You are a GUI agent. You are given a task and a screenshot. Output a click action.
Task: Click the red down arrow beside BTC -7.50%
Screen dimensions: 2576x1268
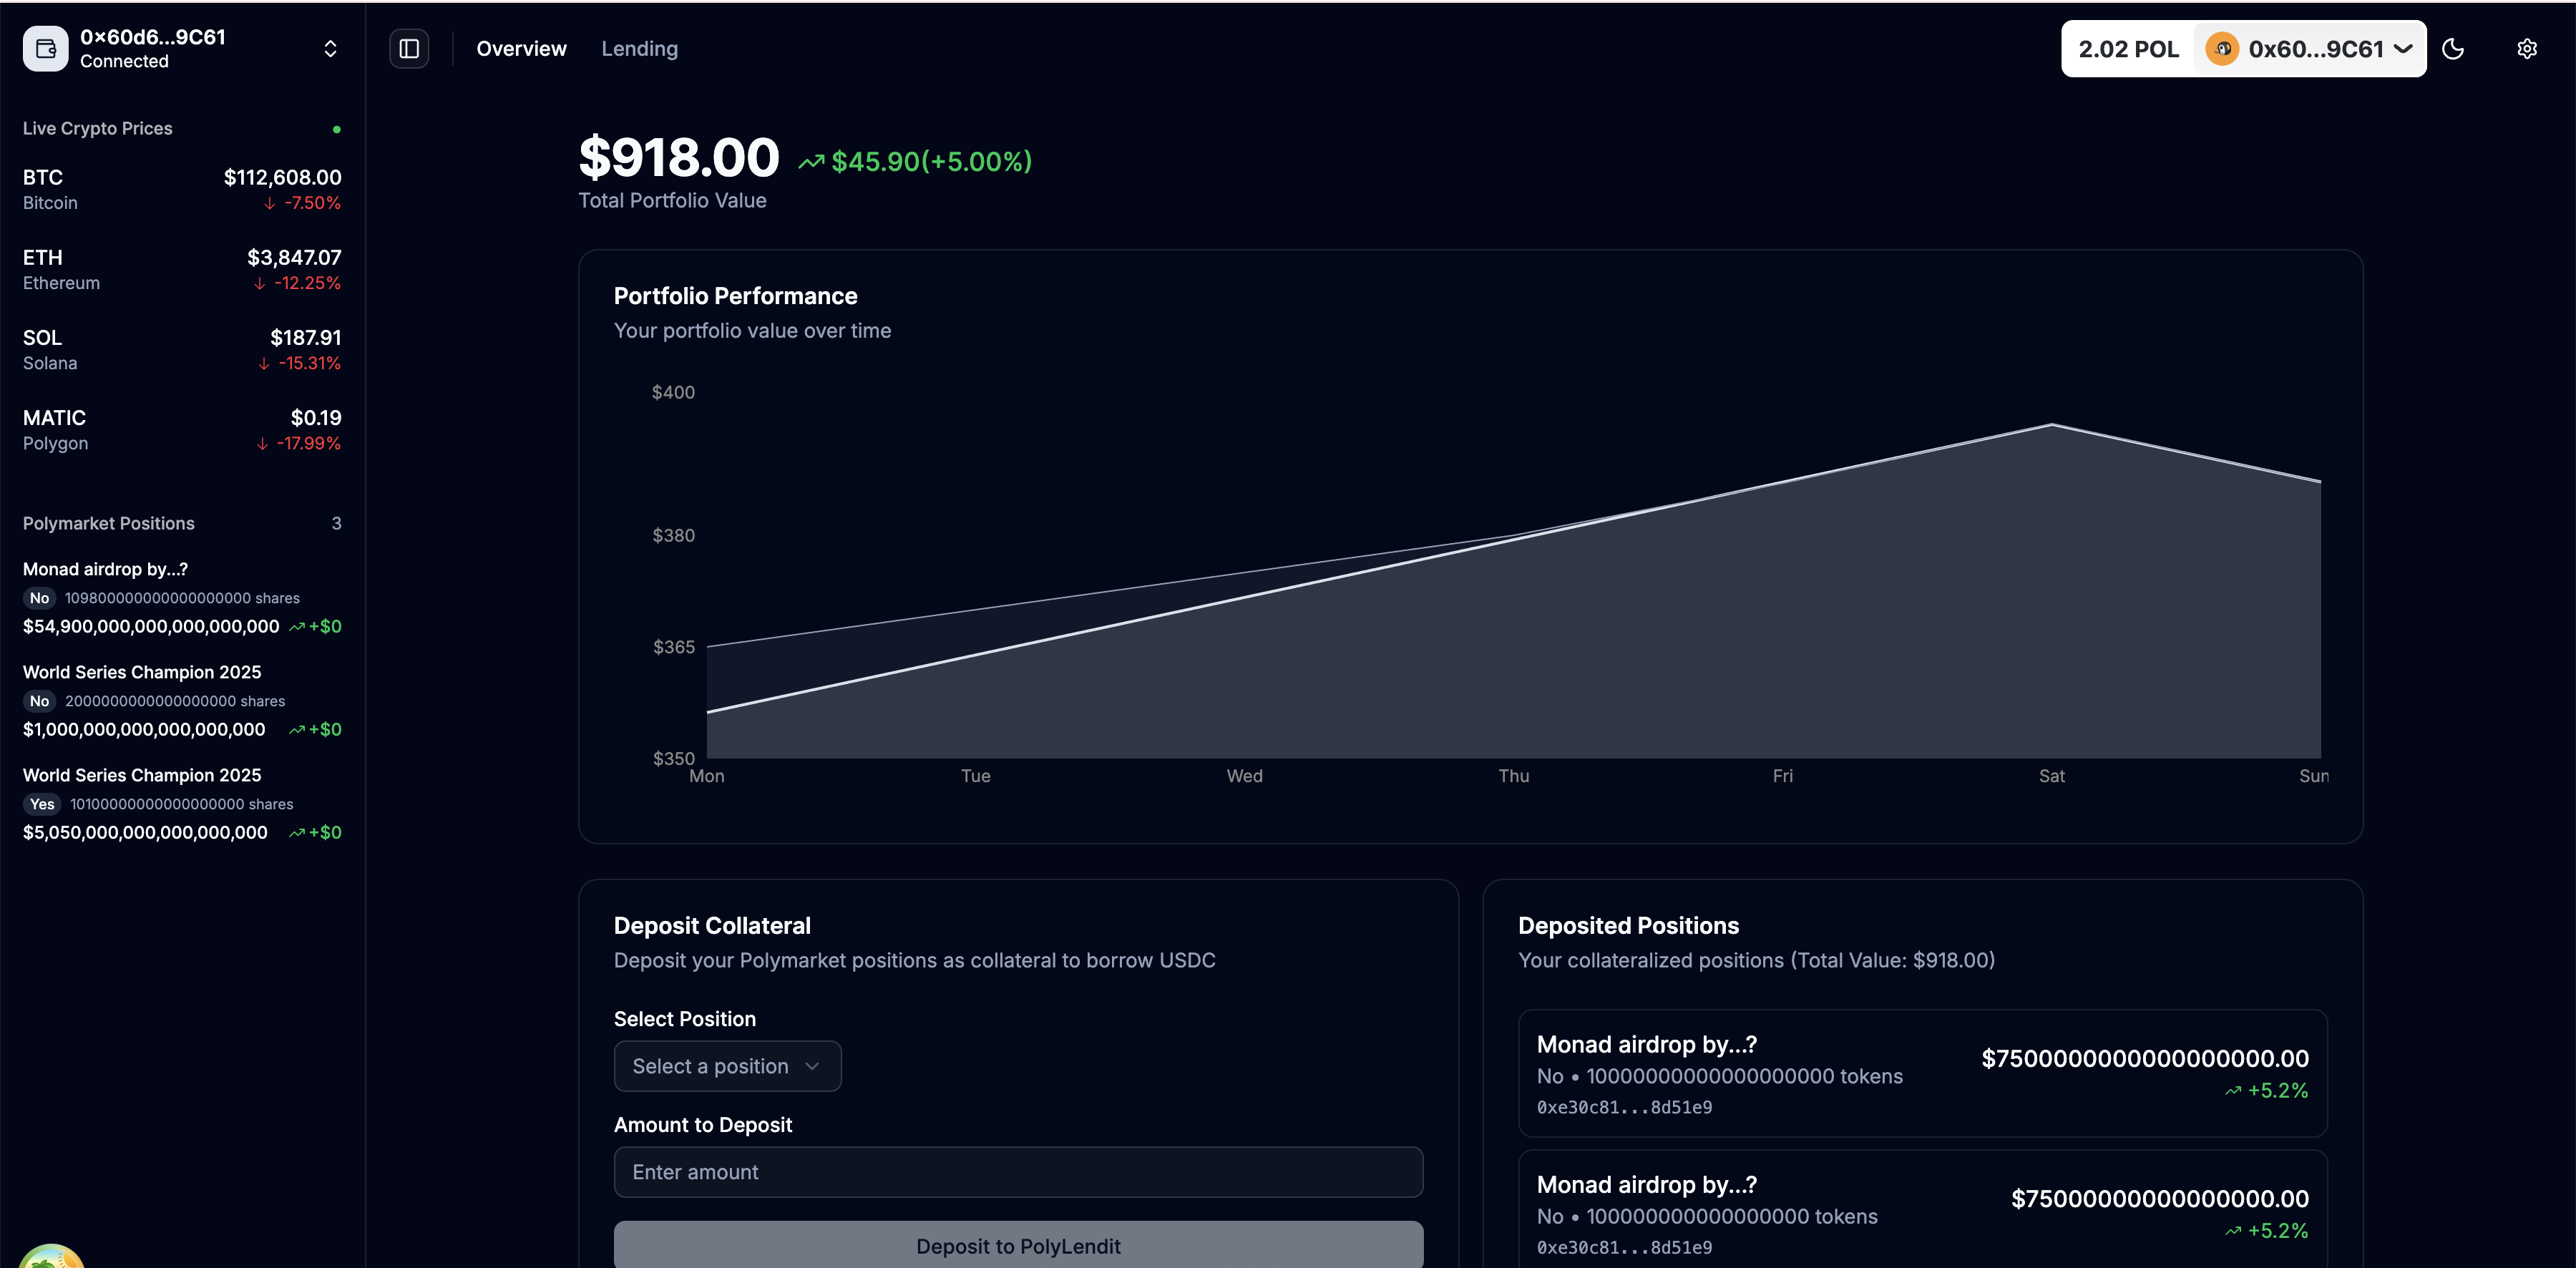[x=269, y=204]
